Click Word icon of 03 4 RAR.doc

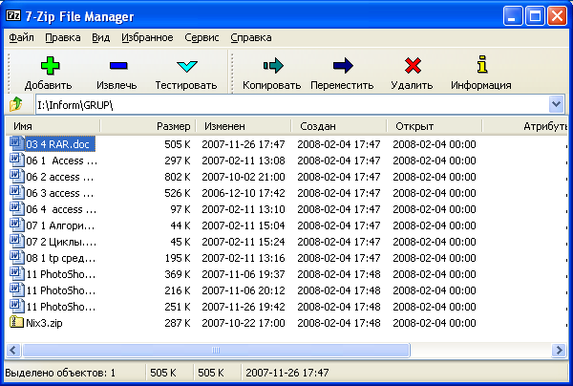click(x=17, y=143)
